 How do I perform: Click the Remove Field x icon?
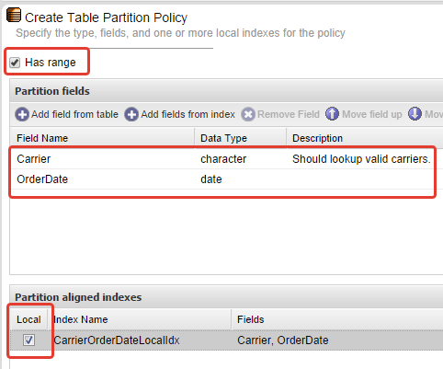point(248,114)
